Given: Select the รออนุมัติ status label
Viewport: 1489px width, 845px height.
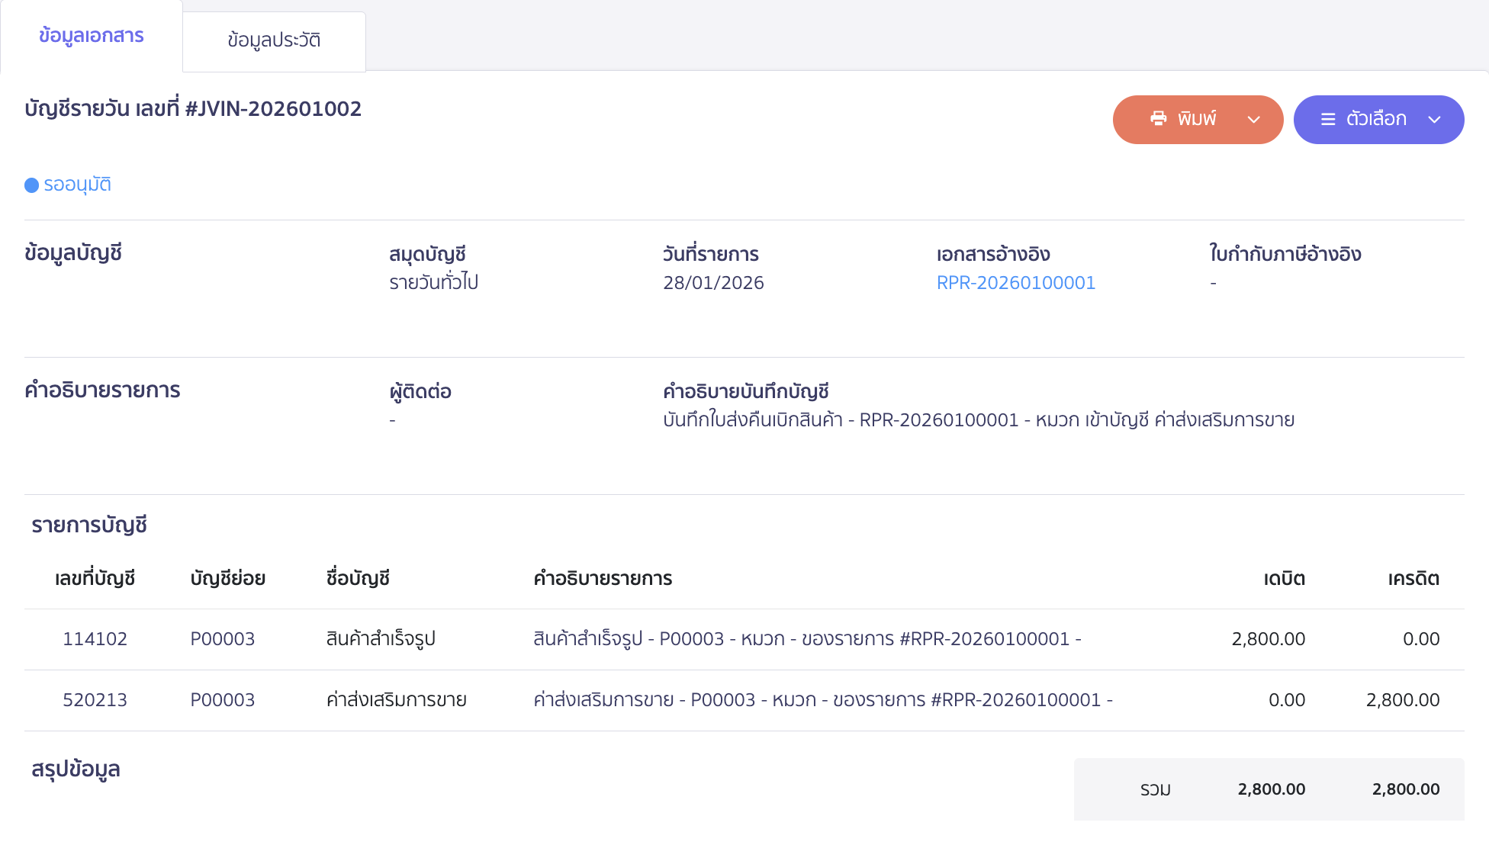Looking at the screenshot, I should 77,184.
